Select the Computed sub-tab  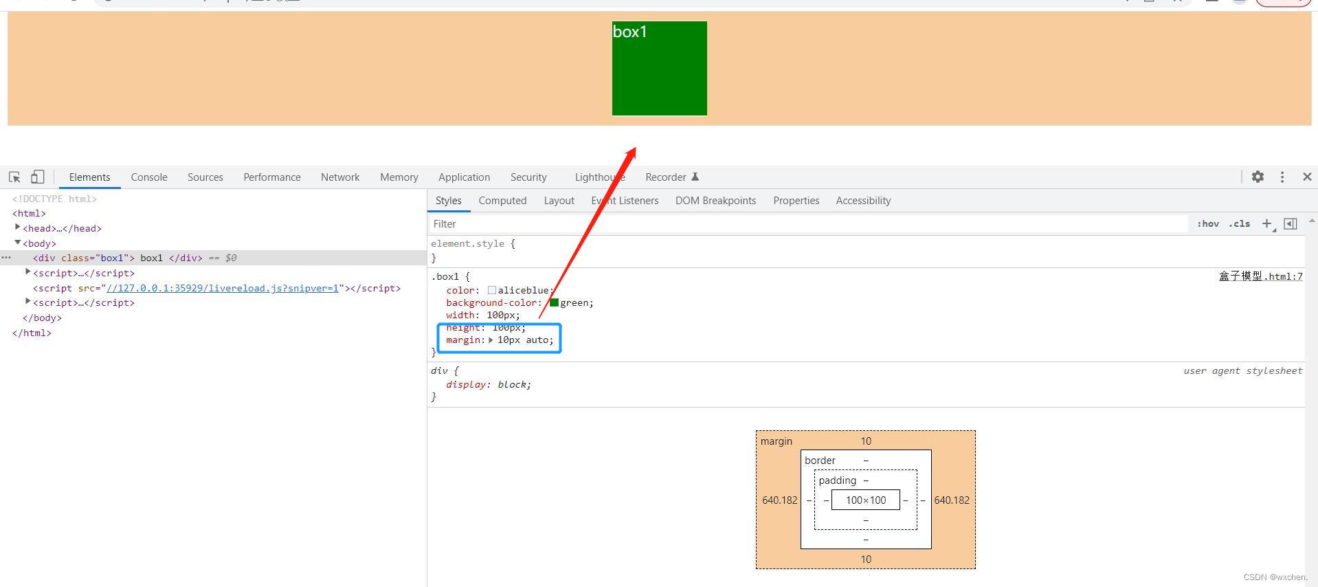point(502,200)
